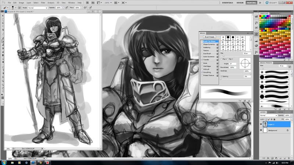The width and height of the screenshot is (294, 165).
Task: Click the Windows Start button
Action: click(3, 162)
